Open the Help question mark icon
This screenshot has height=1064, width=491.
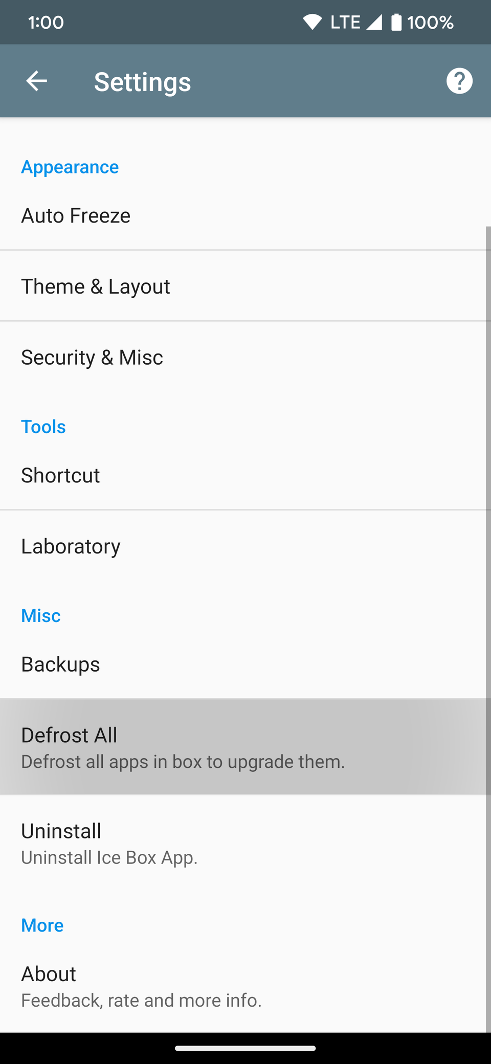(x=459, y=80)
